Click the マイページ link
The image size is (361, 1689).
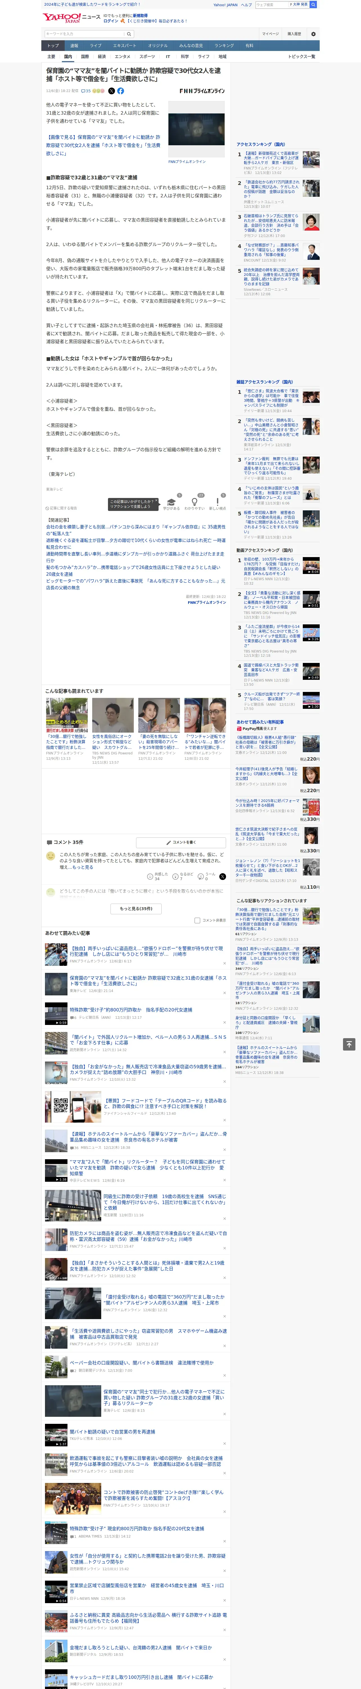270,34
